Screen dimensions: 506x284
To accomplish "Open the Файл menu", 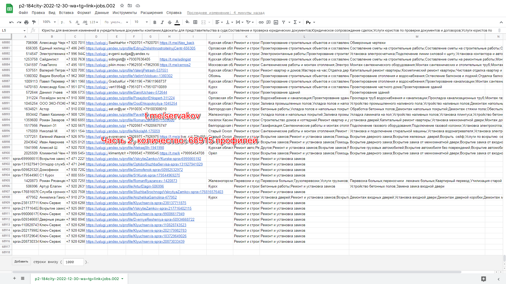I will tap(23, 13).
